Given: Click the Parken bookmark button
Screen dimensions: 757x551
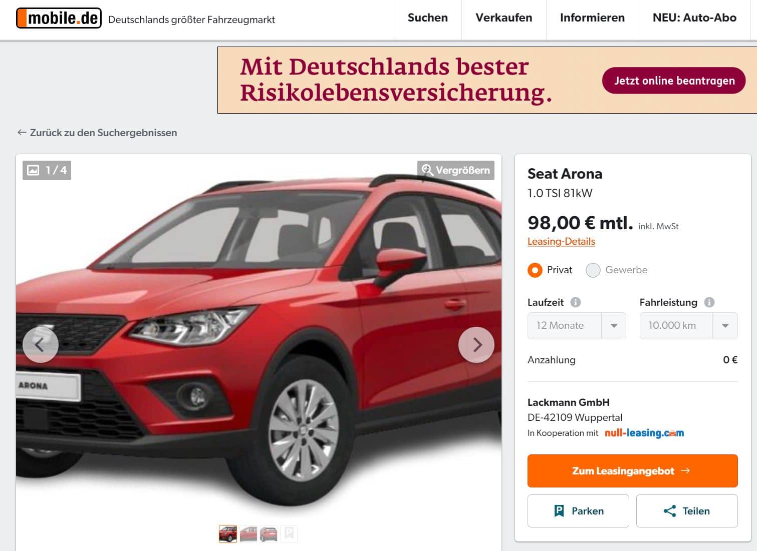Looking at the screenshot, I should tap(578, 511).
